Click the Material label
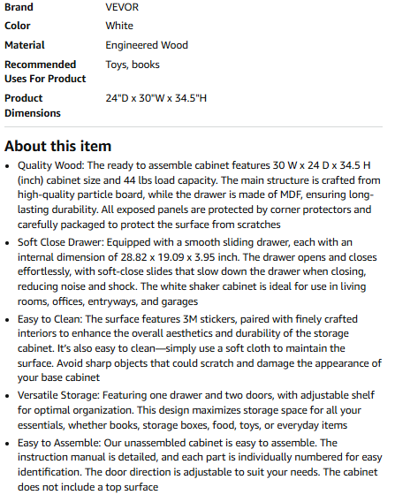Screen dimensions: 395x495 [x=25, y=45]
